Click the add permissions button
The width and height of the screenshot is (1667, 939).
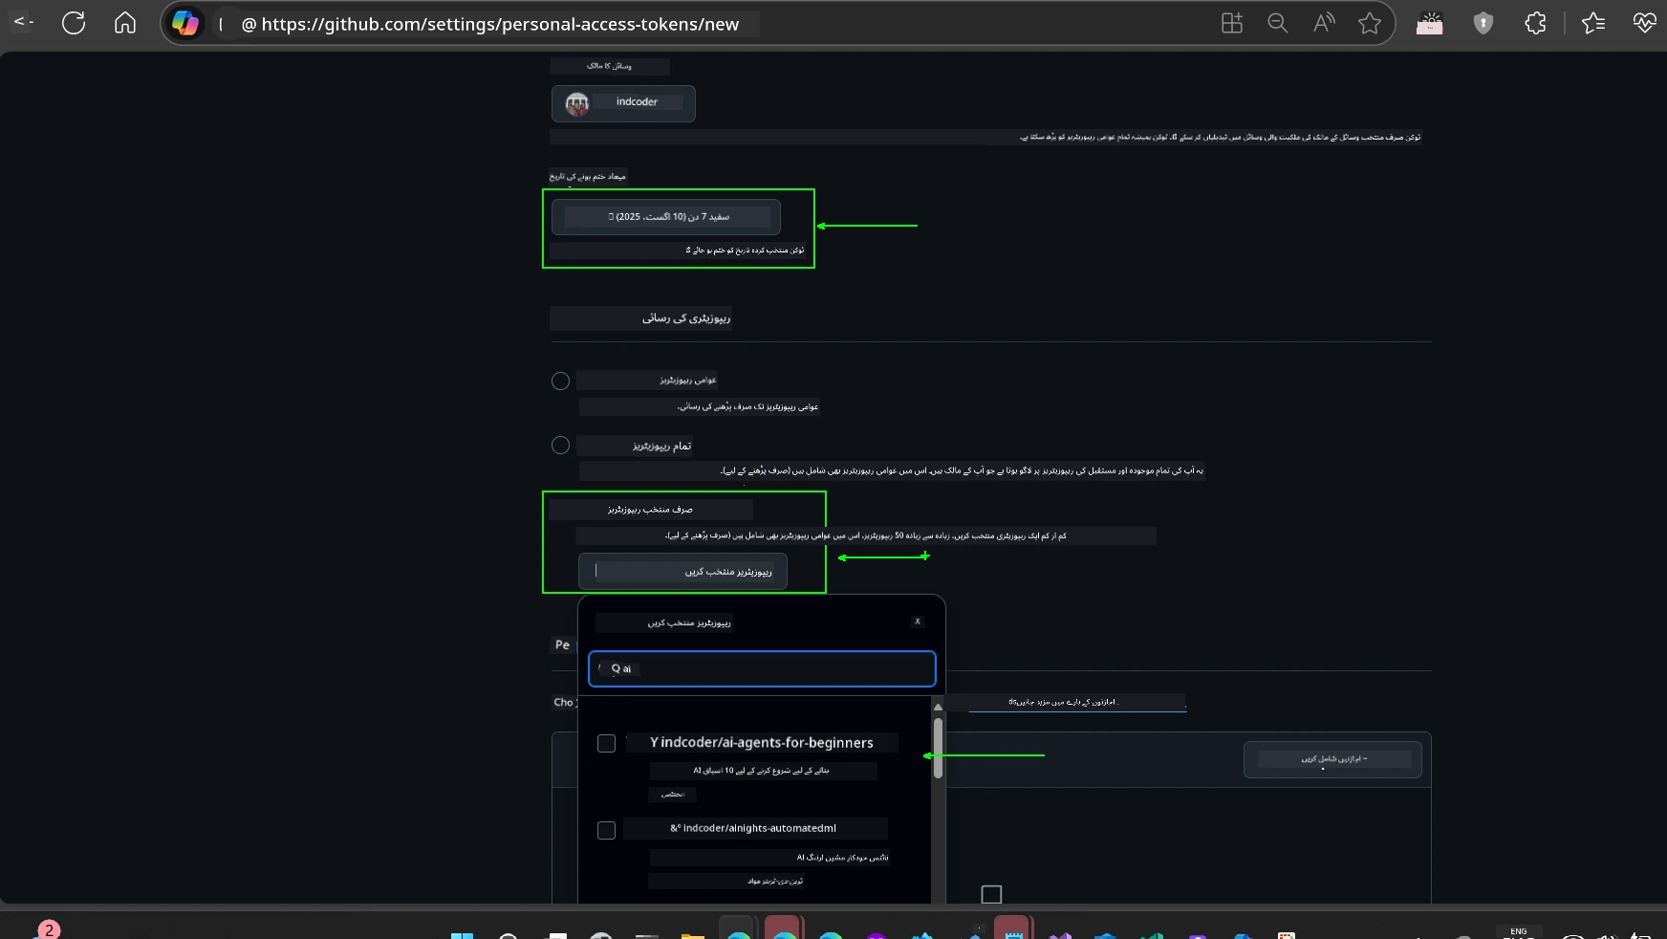1332,759
